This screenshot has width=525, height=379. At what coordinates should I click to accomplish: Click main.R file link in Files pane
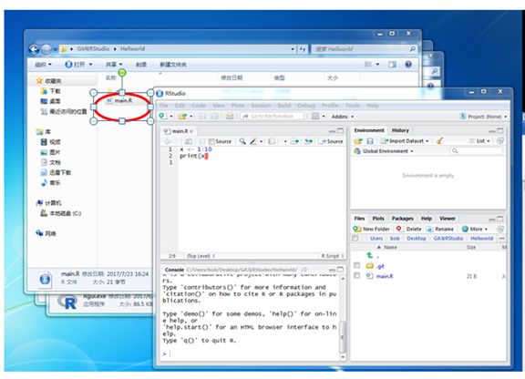[x=385, y=276]
